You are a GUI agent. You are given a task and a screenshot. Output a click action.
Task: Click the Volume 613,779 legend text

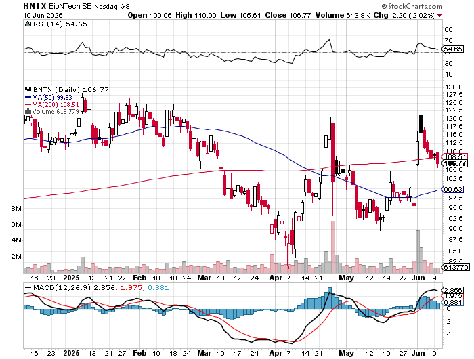point(56,112)
